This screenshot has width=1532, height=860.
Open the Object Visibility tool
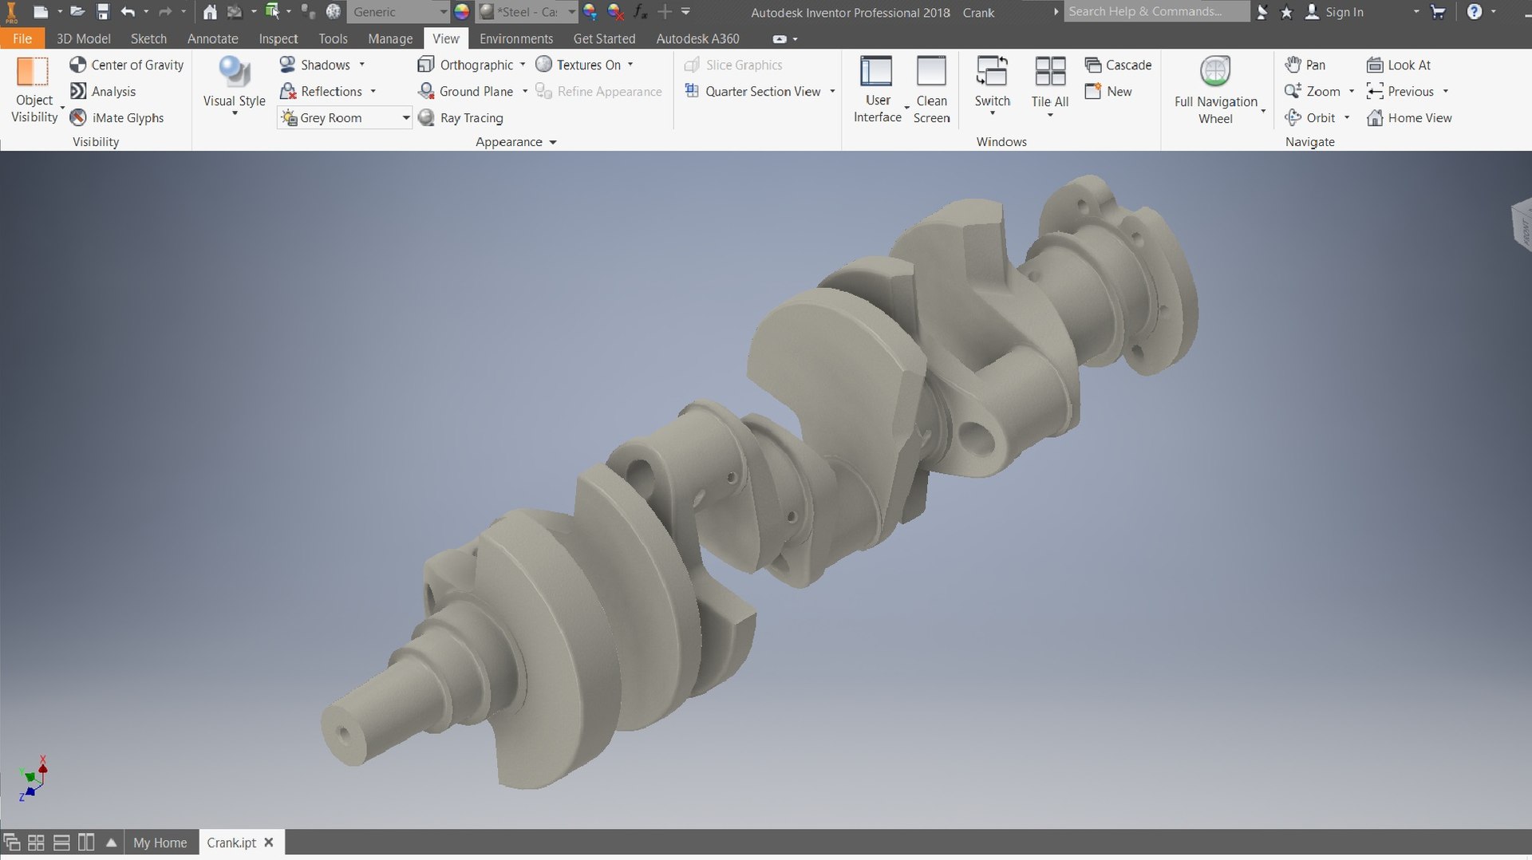pyautogui.click(x=34, y=90)
